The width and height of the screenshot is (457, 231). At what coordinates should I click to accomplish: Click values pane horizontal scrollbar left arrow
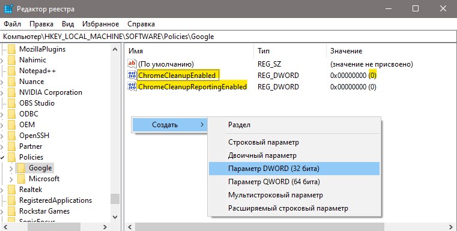(x=130, y=227)
